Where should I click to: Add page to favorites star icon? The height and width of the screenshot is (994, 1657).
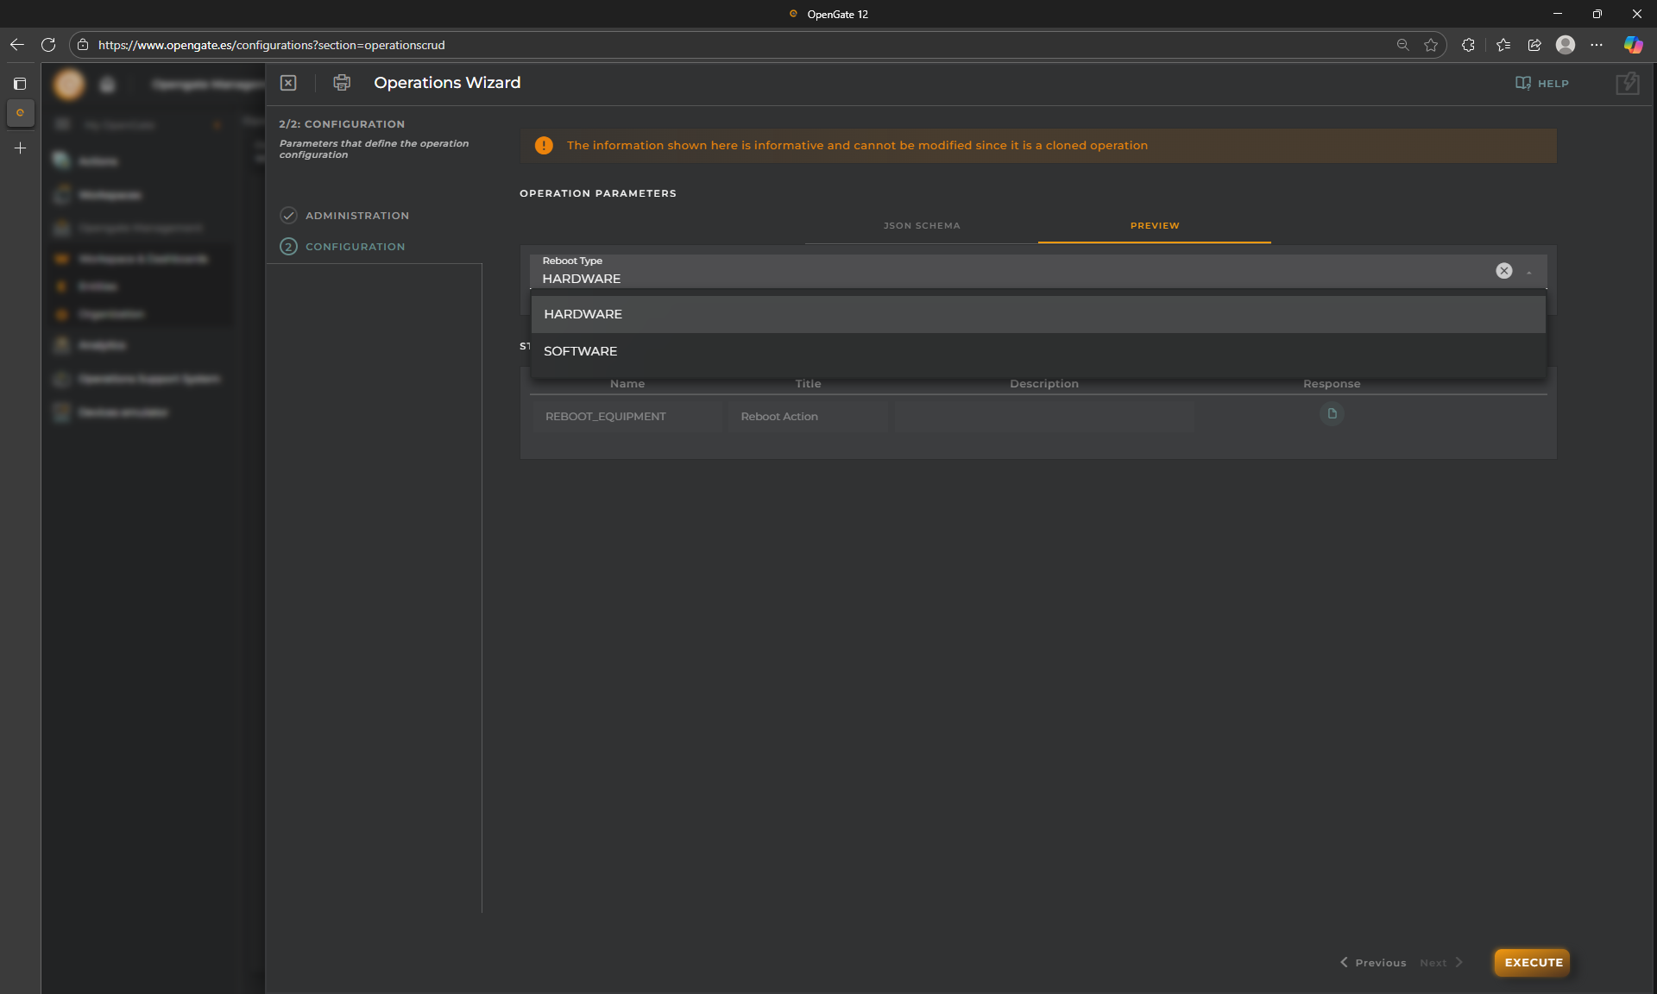(1431, 45)
